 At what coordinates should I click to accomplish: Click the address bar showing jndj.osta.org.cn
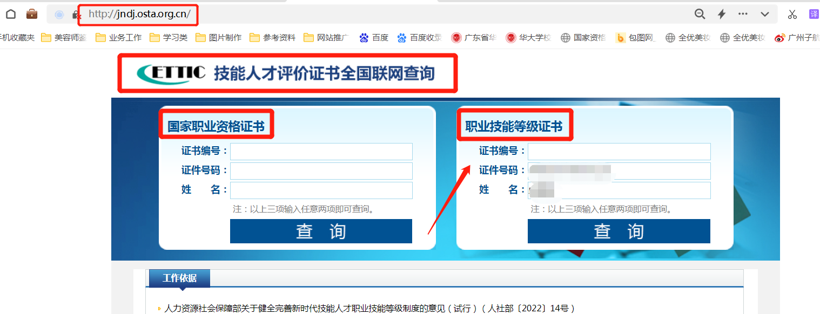pyautogui.click(x=138, y=15)
